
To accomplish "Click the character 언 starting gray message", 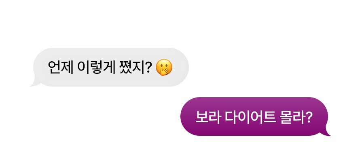I will pyautogui.click(x=54, y=67).
